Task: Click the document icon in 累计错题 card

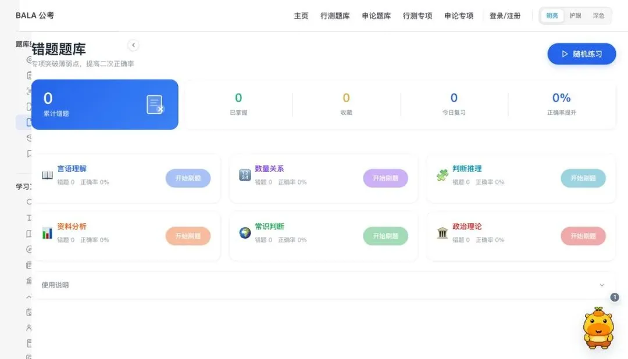Action: pyautogui.click(x=155, y=105)
